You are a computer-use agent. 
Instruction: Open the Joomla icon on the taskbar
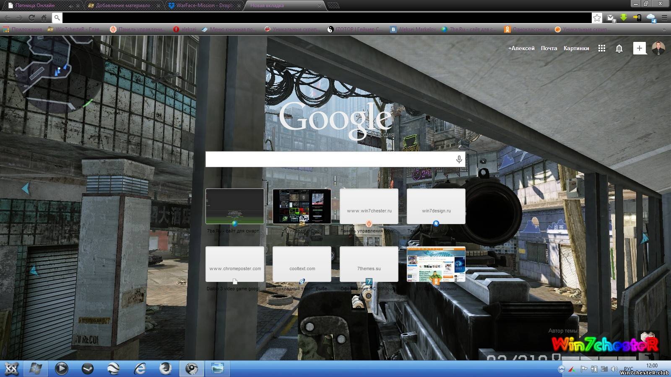[12, 369]
